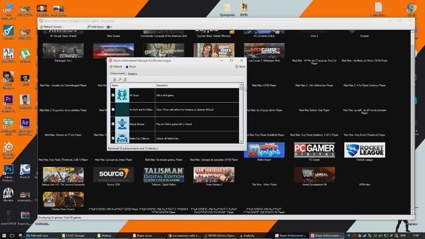Click the VRMonitor game entry
Image resolution: width=425 pixels, height=239 pixels.
tap(365, 185)
